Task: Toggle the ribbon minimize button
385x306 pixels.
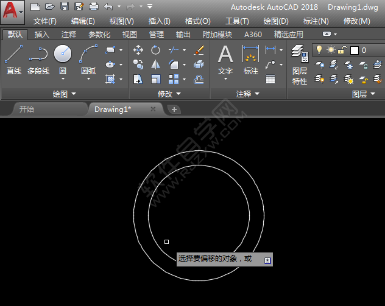Action: click(327, 34)
